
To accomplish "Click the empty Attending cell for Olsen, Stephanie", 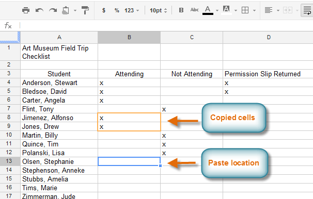I will 129,161.
